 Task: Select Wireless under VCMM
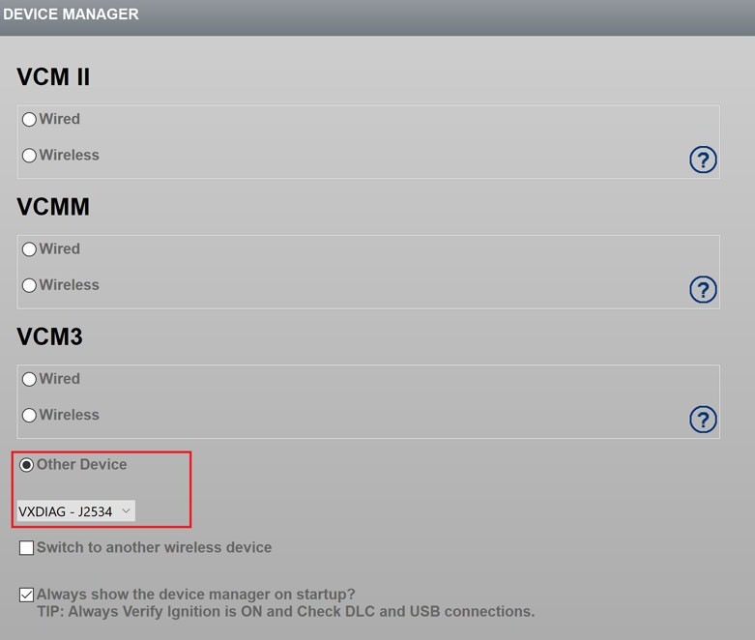pos(29,285)
